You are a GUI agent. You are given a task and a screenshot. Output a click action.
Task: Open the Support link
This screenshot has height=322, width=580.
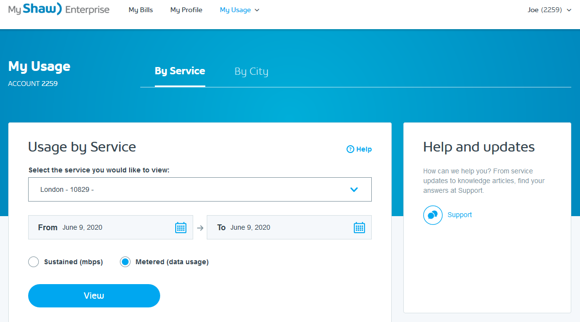[x=460, y=215]
